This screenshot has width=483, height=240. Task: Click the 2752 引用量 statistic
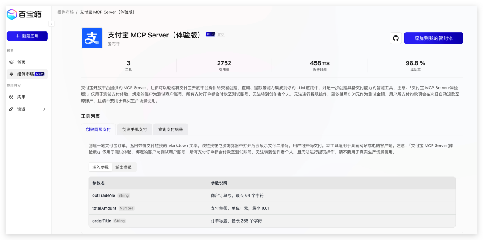pos(224,66)
